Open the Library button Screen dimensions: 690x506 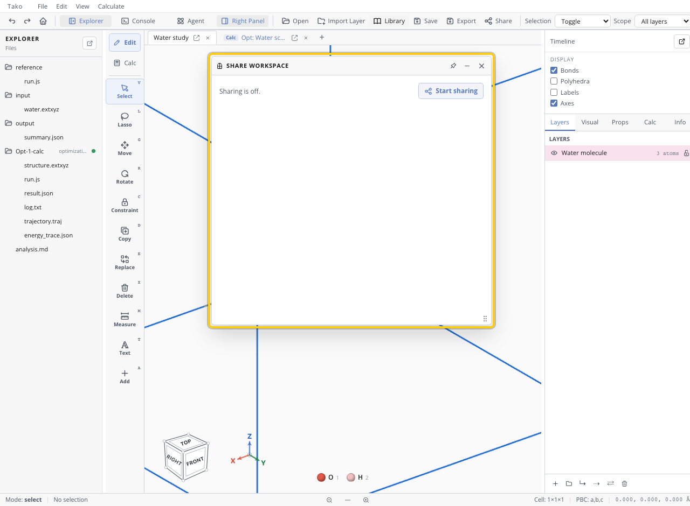(389, 21)
